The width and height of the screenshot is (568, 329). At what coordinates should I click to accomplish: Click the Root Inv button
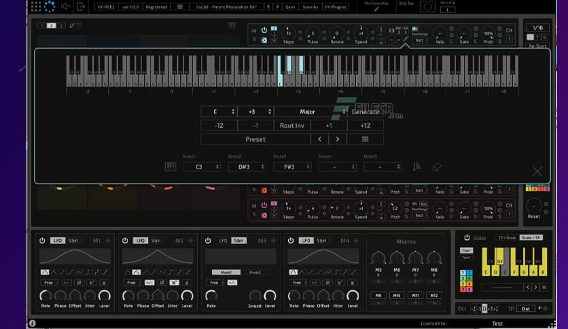[292, 125]
